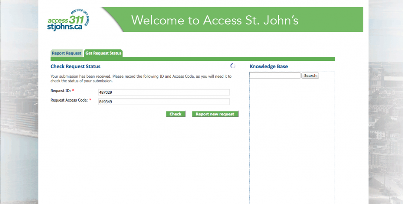This screenshot has height=204, width=403.
Task: Click the red asterisk beside Request Access Code
Action: 90,100
